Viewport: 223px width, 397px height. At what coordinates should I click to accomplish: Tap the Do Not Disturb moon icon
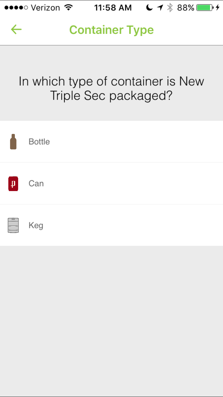[x=150, y=8]
